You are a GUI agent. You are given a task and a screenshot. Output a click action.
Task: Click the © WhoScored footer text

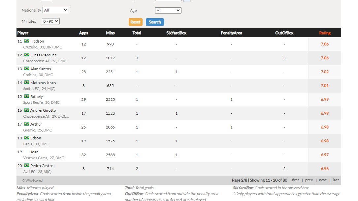click(32, 180)
